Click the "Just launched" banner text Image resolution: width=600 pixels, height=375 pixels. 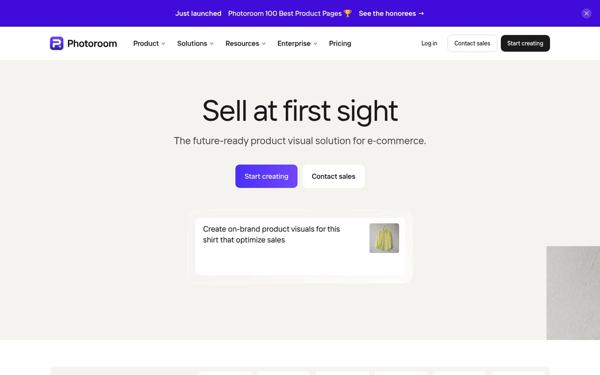tap(198, 14)
